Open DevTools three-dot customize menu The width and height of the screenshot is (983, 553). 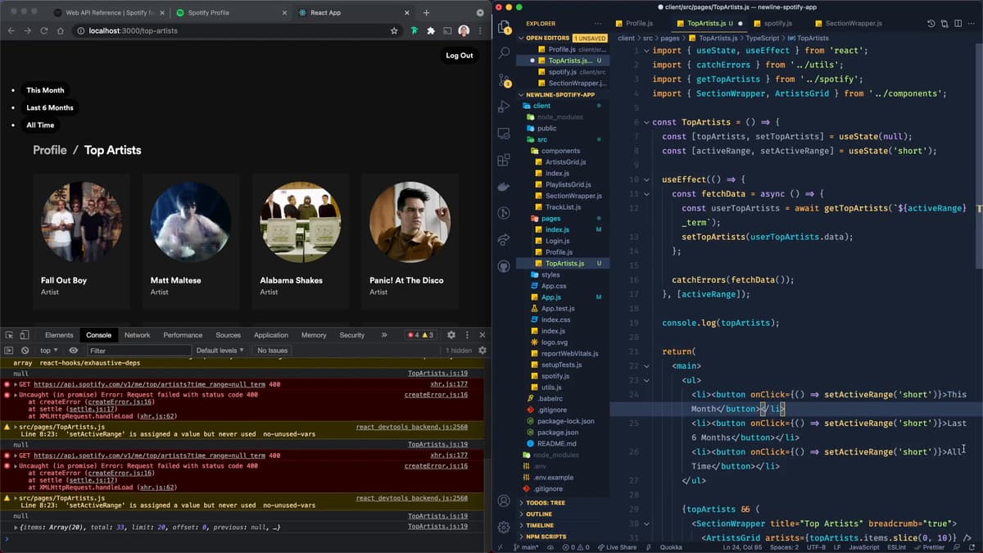click(x=467, y=335)
